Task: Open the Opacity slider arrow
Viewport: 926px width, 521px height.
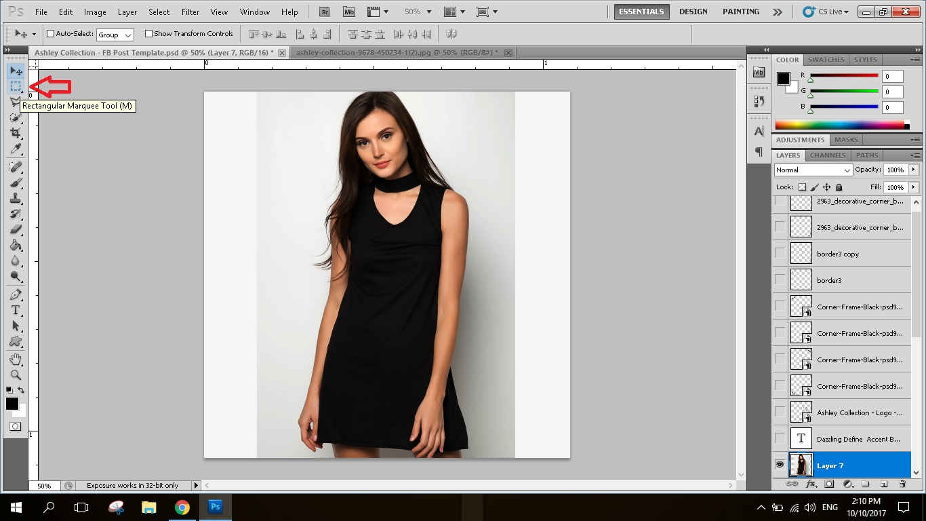Action: coord(914,170)
